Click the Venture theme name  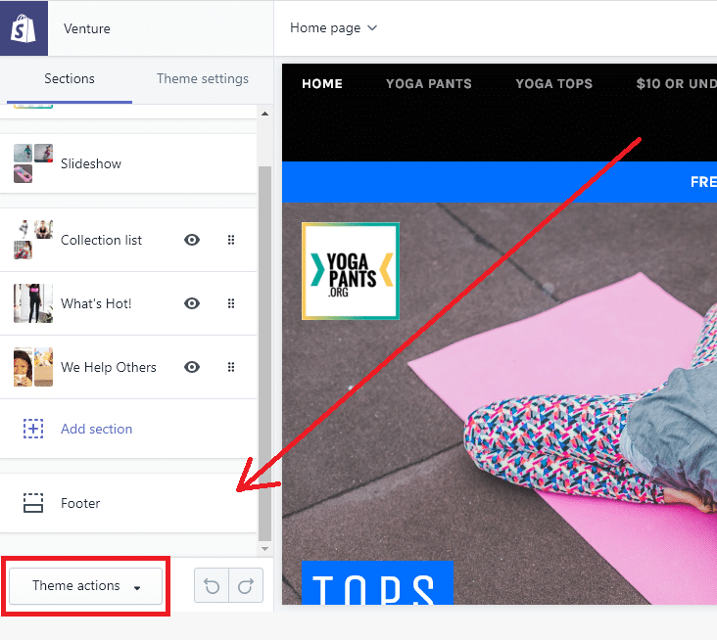(x=87, y=28)
